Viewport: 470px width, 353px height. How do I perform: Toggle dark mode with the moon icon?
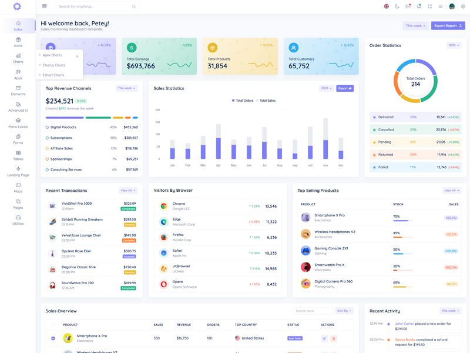click(397, 6)
